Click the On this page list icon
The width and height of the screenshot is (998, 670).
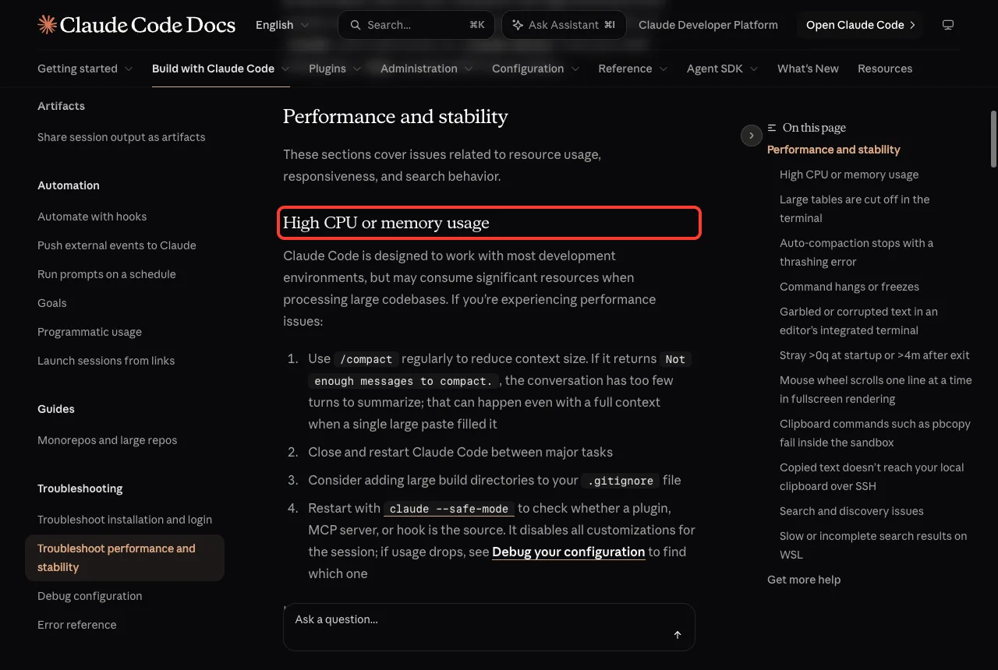[x=772, y=128]
